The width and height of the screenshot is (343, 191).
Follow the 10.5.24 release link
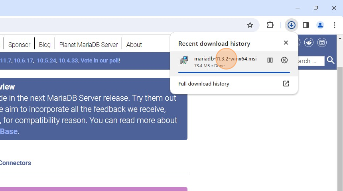pos(46,60)
